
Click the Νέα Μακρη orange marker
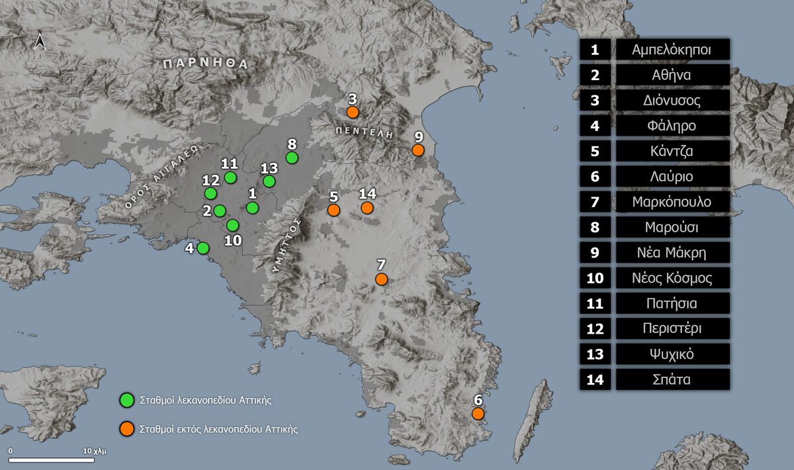[x=418, y=150]
